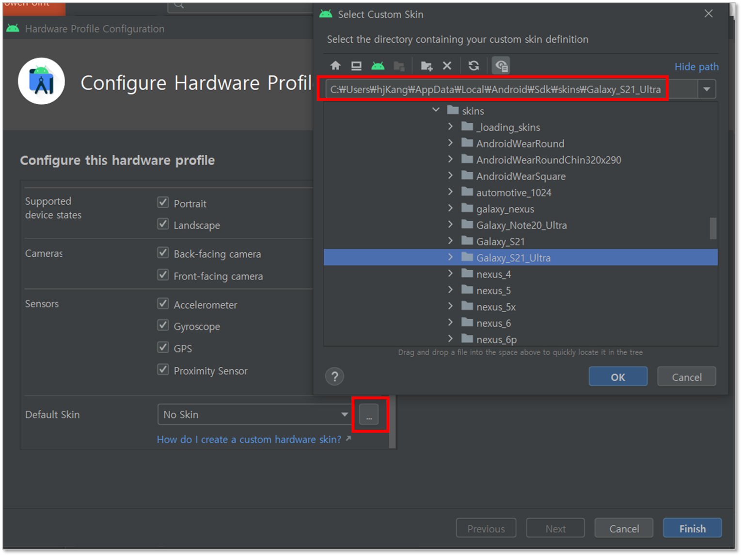Uncheck the Portrait device state
The height and width of the screenshot is (556, 742).
click(x=163, y=202)
